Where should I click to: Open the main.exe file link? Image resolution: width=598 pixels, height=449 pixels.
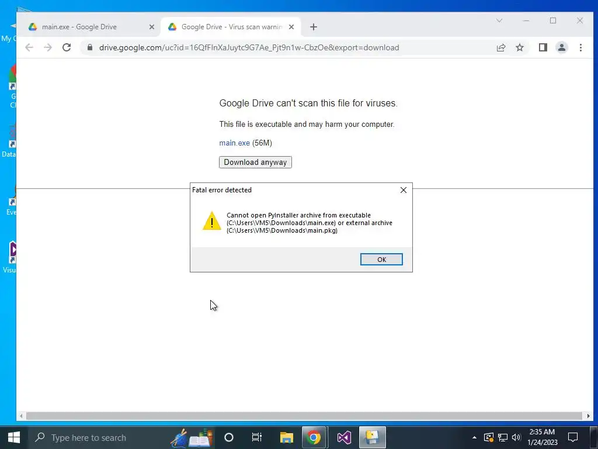[x=234, y=143]
